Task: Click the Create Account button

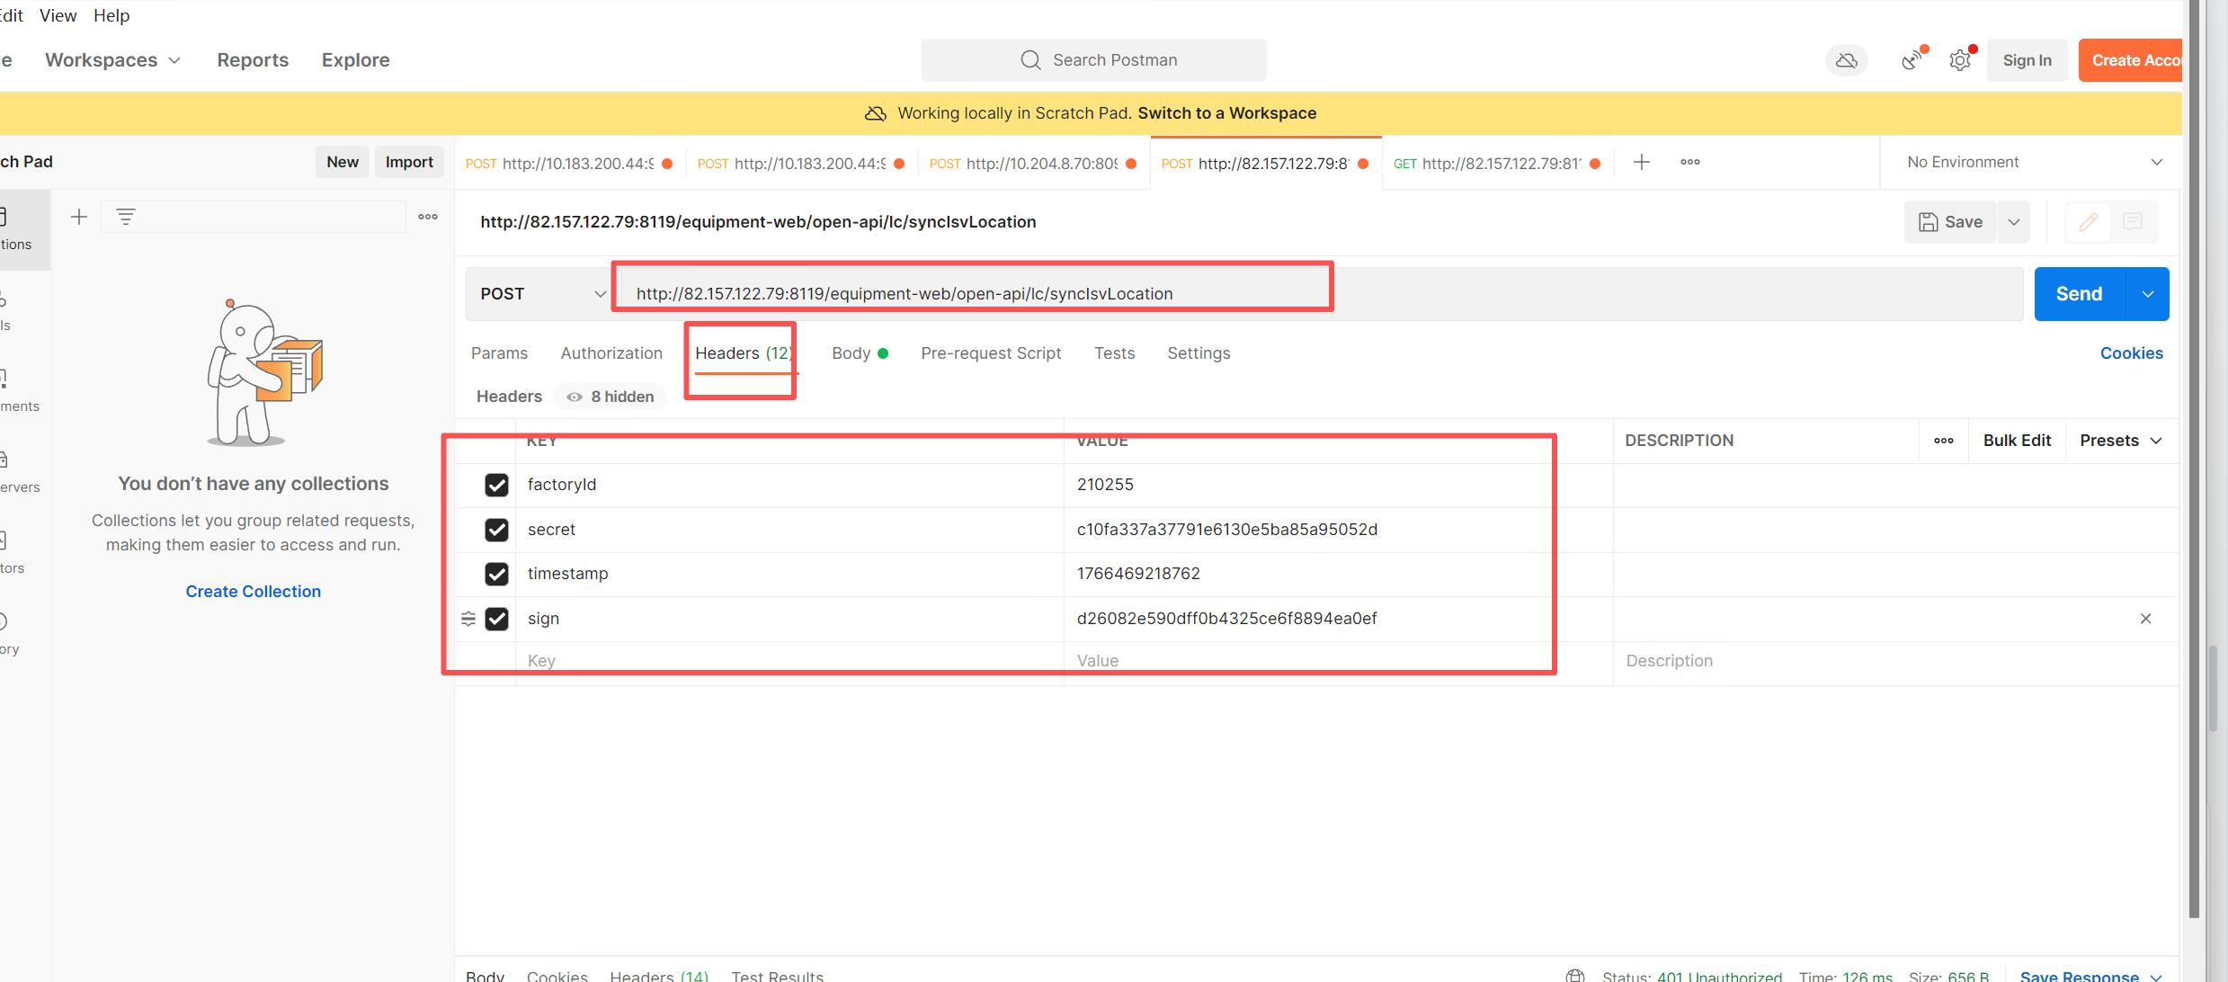Action: click(x=2131, y=60)
